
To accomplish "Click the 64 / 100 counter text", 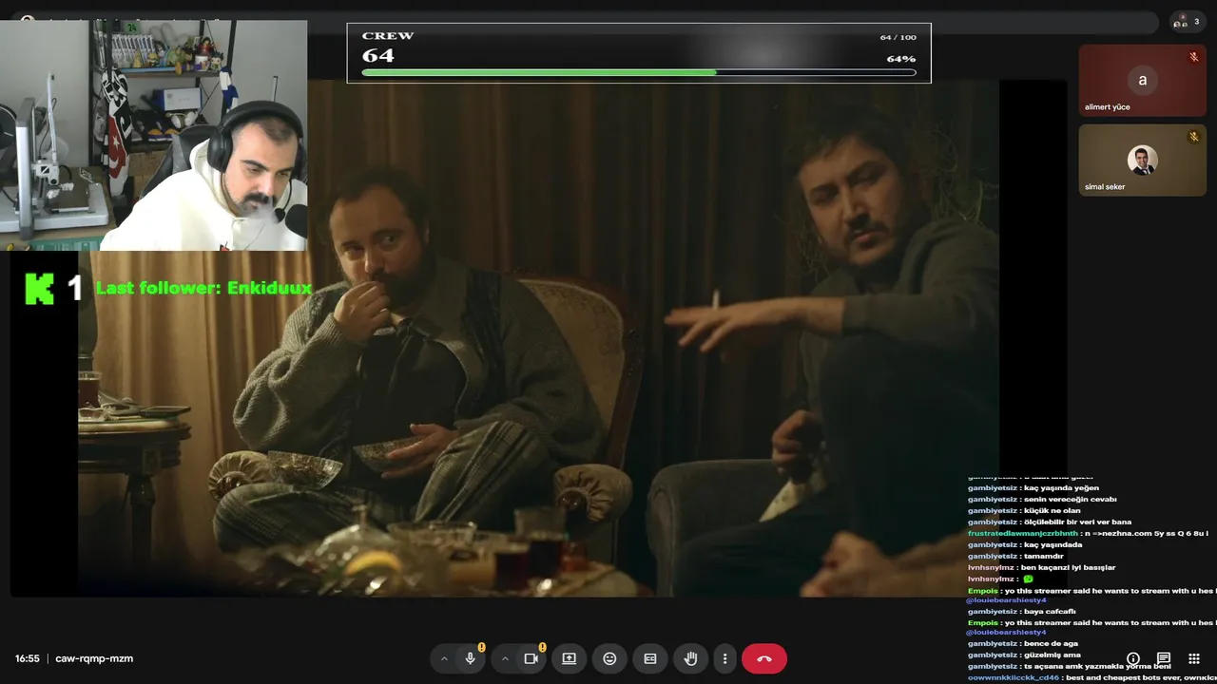I will click(898, 37).
